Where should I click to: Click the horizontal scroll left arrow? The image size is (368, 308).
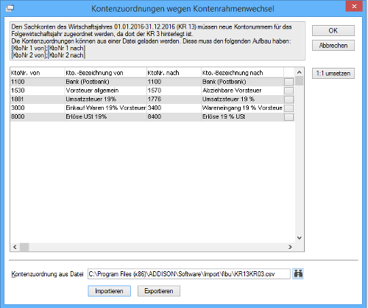click(x=15, y=247)
